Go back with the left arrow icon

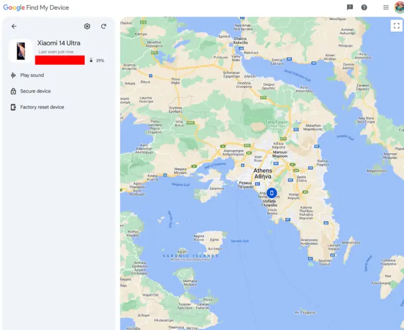coord(14,26)
